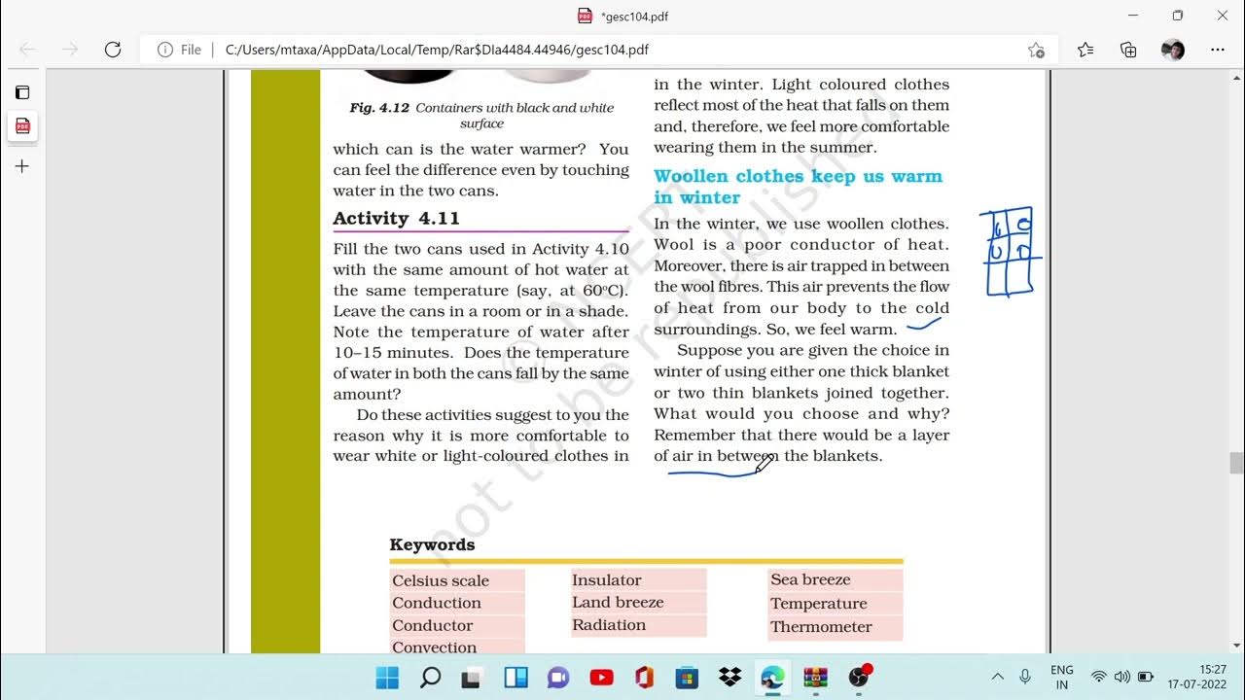Viewport: 1245px width, 700px height.
Task: Click the speaker volume icon
Action: pyautogui.click(x=1122, y=677)
